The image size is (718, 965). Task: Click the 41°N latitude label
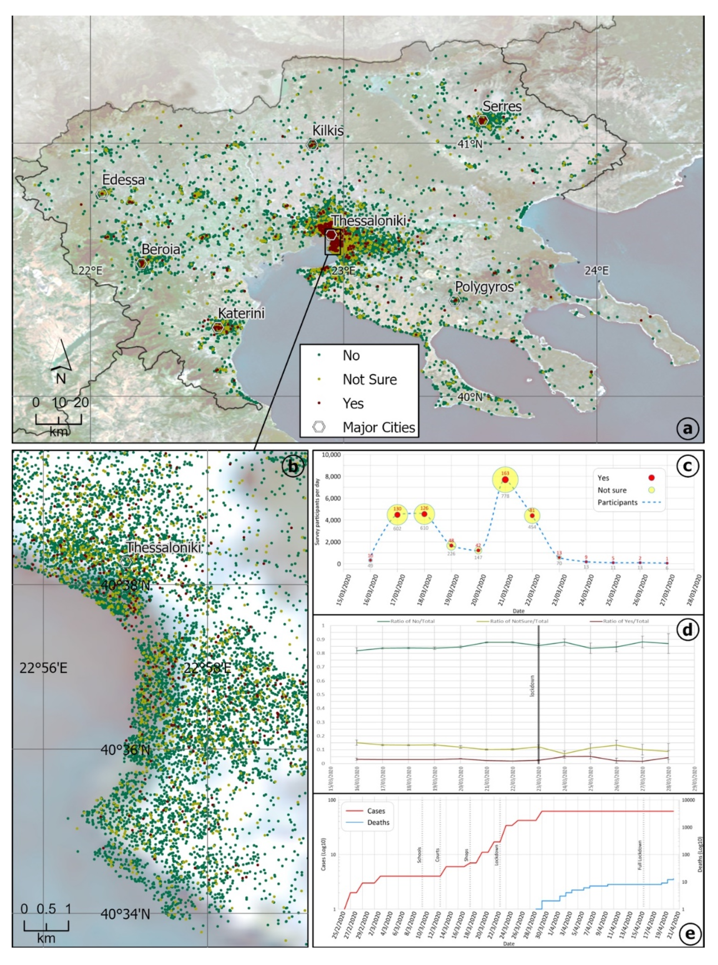tap(470, 144)
